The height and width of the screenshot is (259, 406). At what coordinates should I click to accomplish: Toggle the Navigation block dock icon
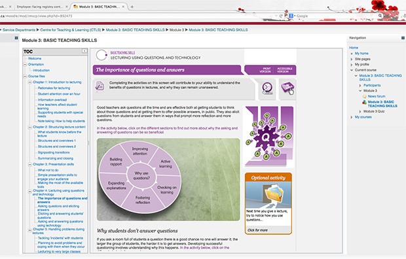pyautogui.click(x=403, y=38)
